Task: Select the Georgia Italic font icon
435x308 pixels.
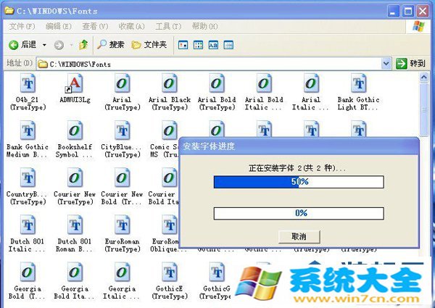Action: click(x=122, y=272)
